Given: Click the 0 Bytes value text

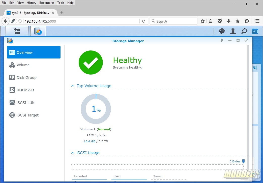Looking at the screenshot, I should pos(235,161).
